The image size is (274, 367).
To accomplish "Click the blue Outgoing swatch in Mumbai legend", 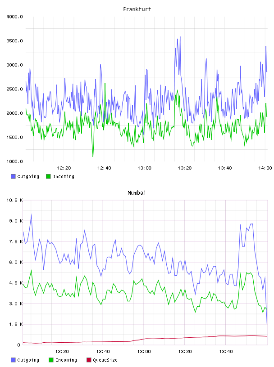I will pyautogui.click(x=13, y=360).
